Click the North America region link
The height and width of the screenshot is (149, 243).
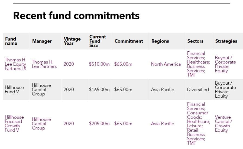point(166,64)
